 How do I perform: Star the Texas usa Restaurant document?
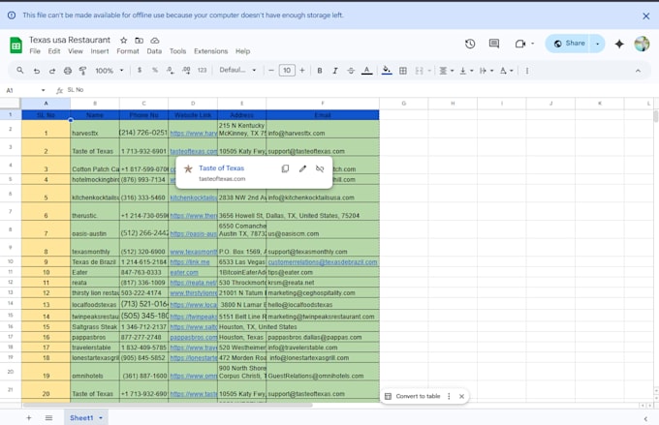124,41
